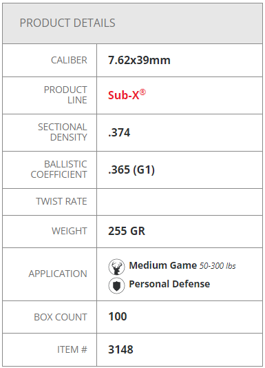265x368 pixels.
Task: Select the .365 (G1) ballistic coefficient
Action: [x=131, y=170]
